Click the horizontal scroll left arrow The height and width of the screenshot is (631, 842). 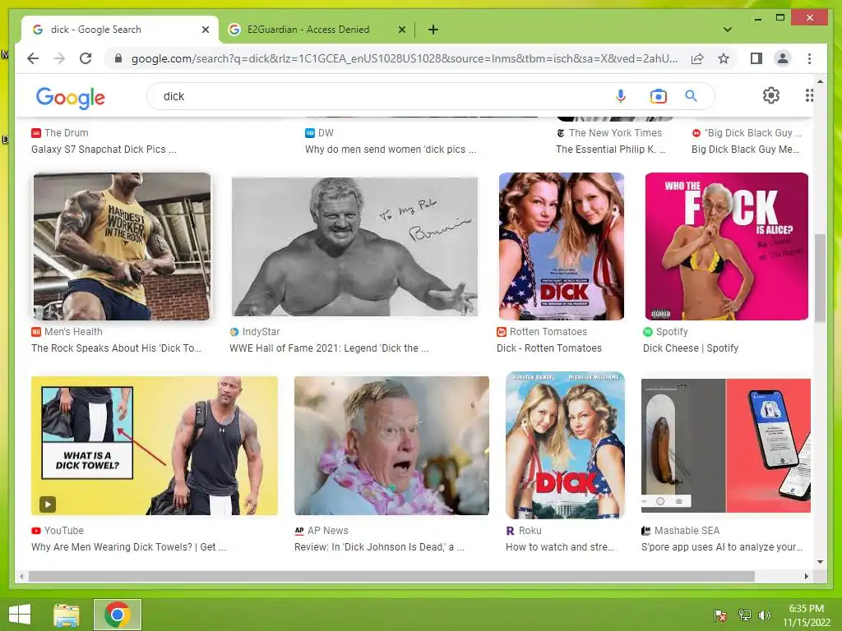[x=21, y=576]
